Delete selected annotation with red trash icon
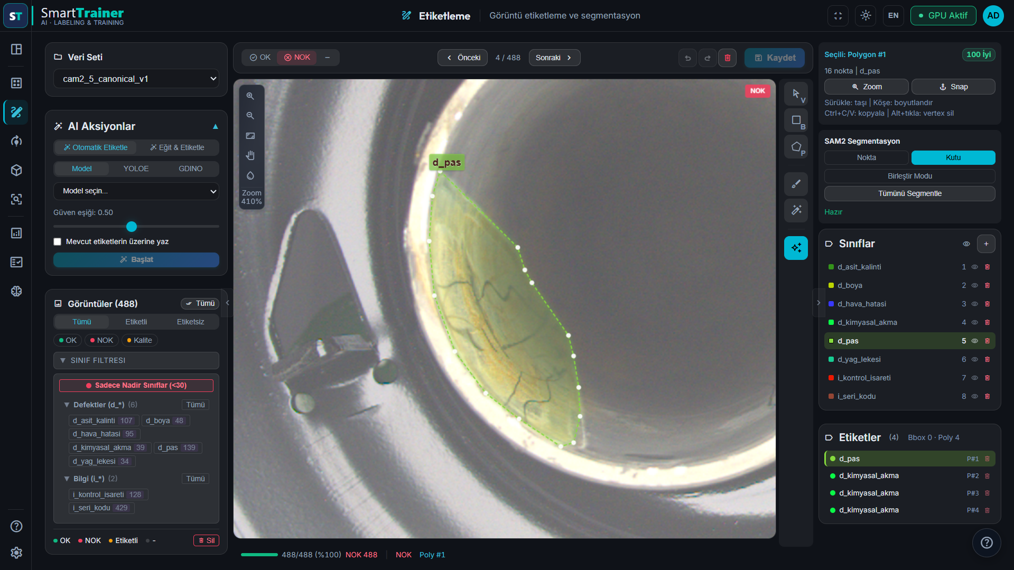The height and width of the screenshot is (570, 1014). 728,58
